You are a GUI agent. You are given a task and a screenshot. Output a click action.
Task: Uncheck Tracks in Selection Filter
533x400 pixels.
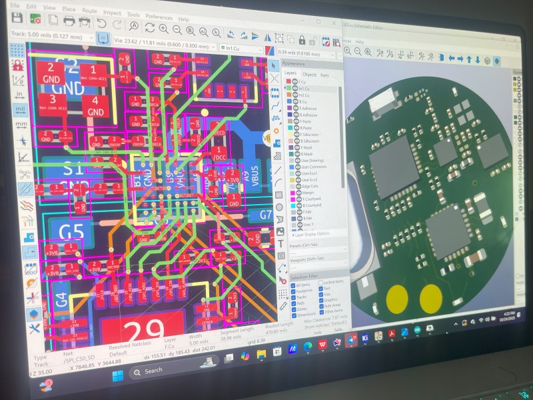(x=293, y=297)
